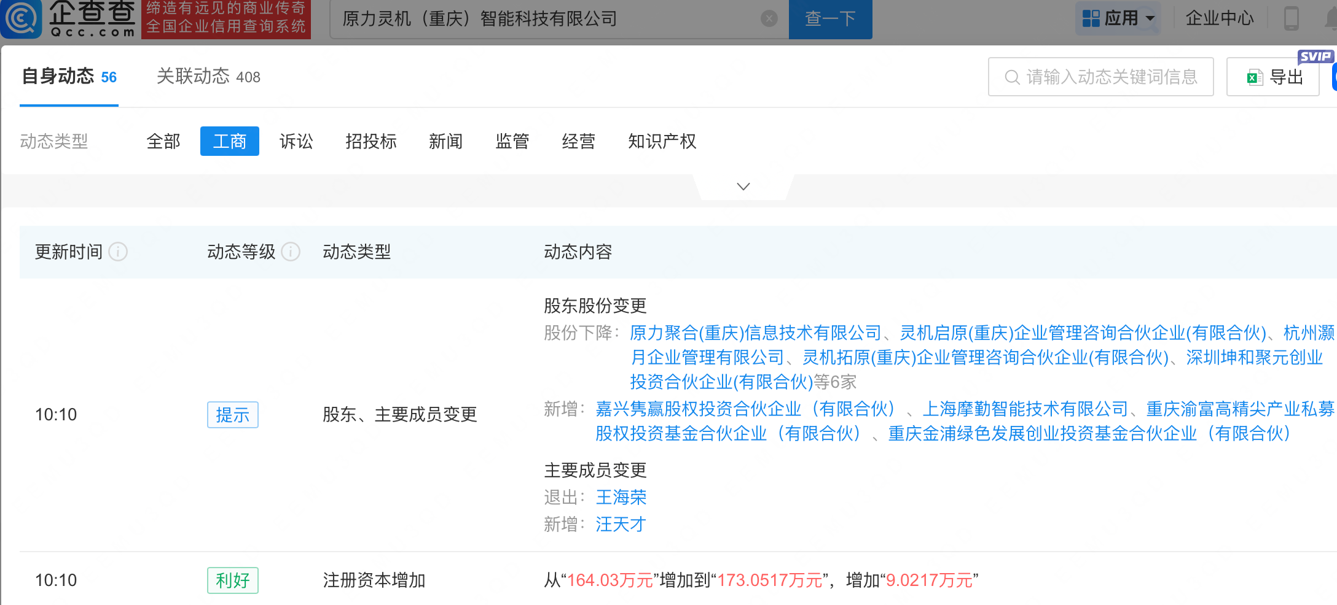Expand the filter panel chevron
The height and width of the screenshot is (605, 1337).
point(743,187)
